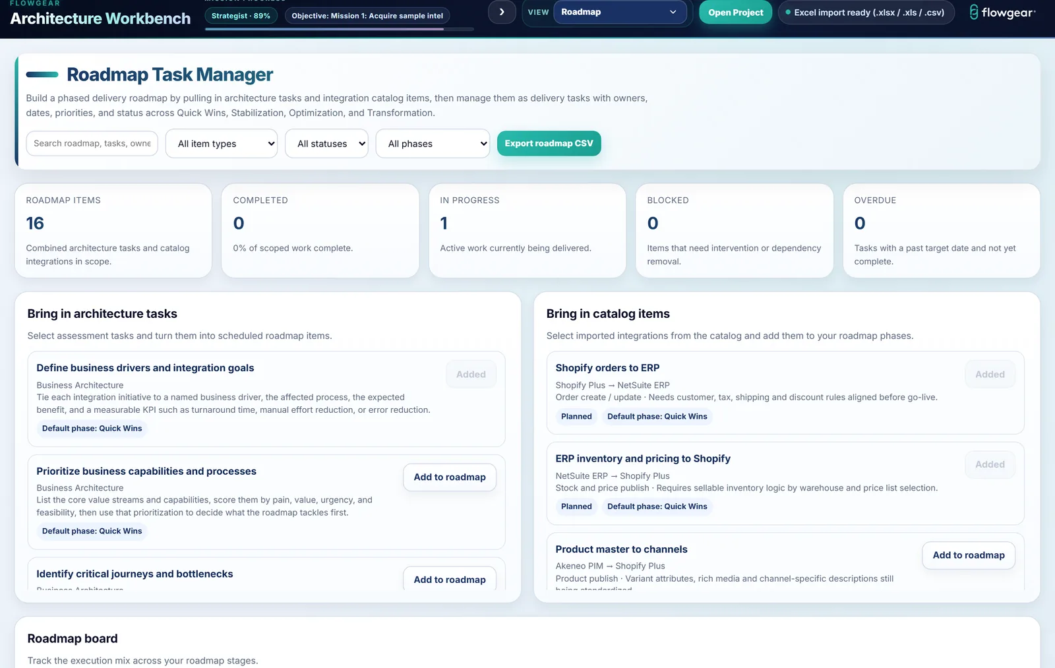Click 'Shopify Plus → NetSuite ERP' text
This screenshot has height=668, width=1055.
[x=613, y=385]
